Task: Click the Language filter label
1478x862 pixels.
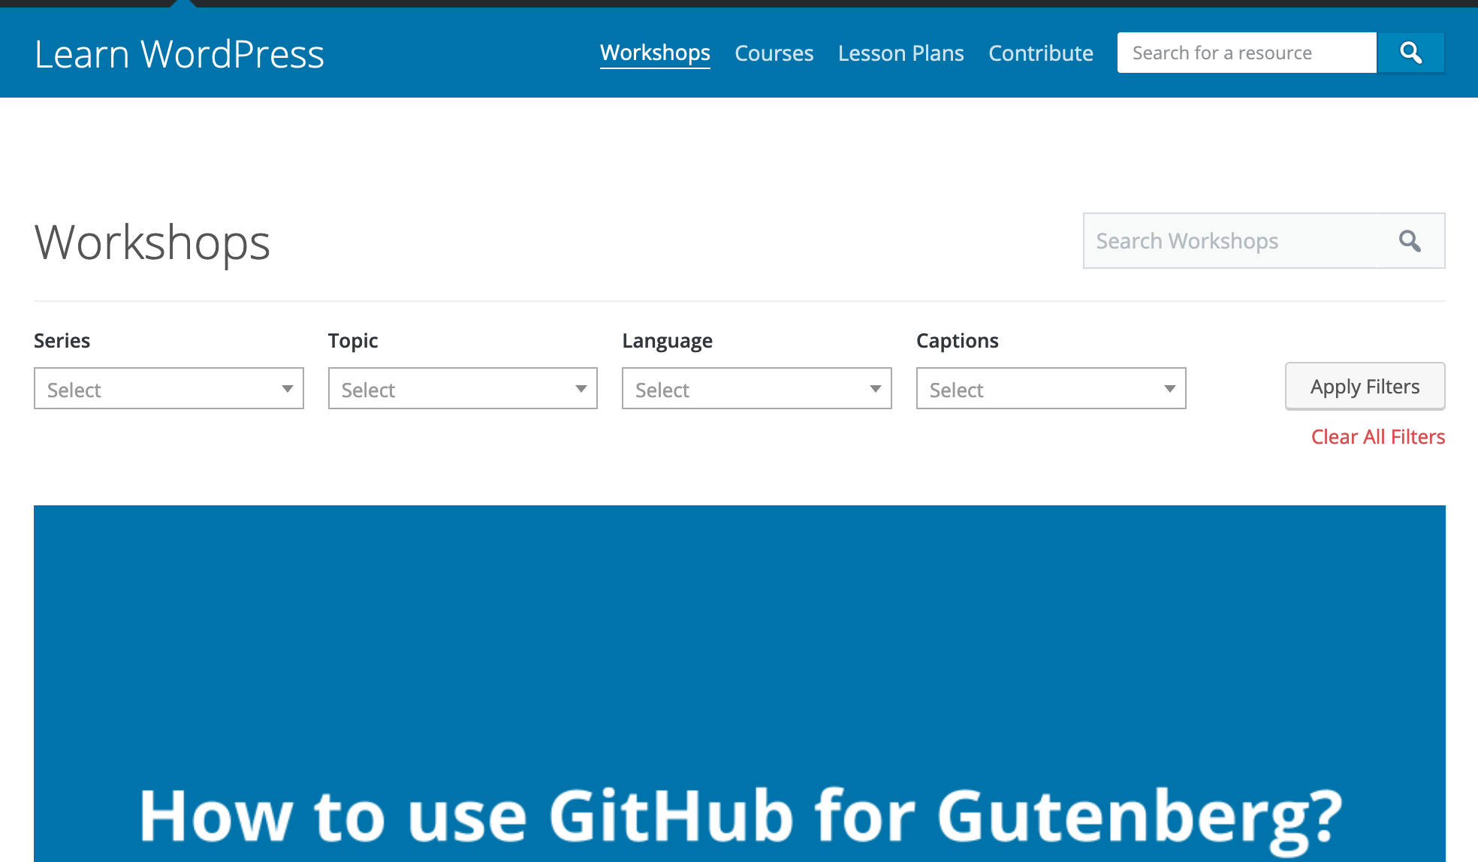Action: [x=667, y=342]
